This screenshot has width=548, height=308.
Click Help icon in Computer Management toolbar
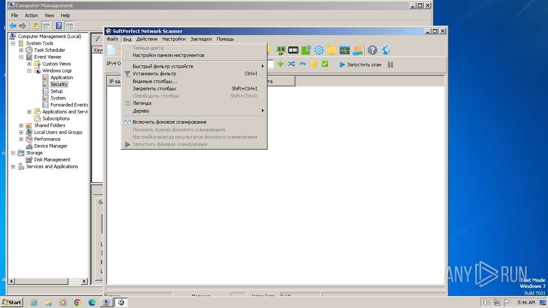59,26
